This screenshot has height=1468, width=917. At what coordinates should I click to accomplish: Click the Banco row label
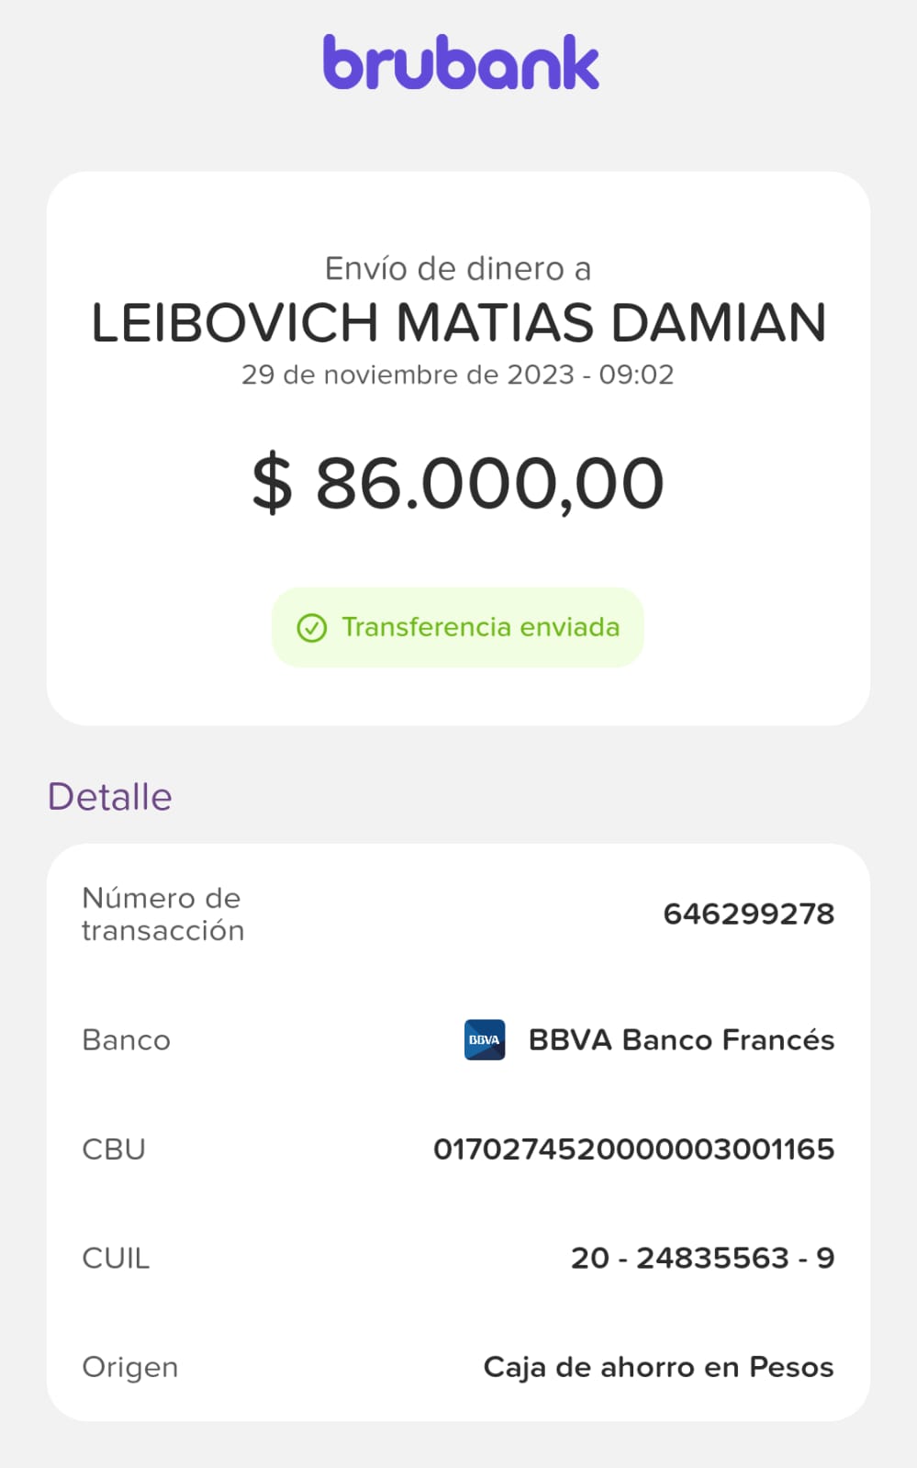(x=127, y=1040)
